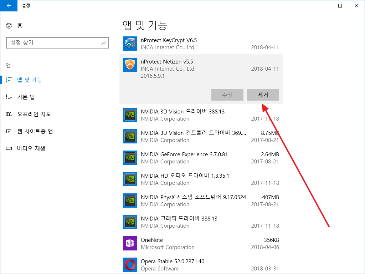Open the 앱 및 기능 sidebar page
365x274 pixels.
29,80
